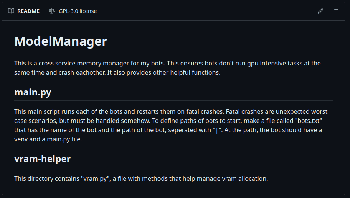350x198 pixels.
Task: Click the ModelManager title heading
Action: point(61,41)
